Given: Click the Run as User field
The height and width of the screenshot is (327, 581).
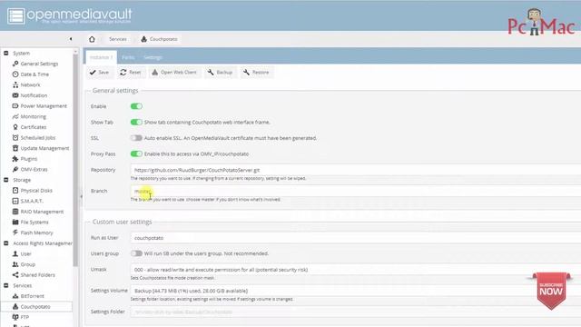Looking at the screenshot, I should [x=356, y=238].
